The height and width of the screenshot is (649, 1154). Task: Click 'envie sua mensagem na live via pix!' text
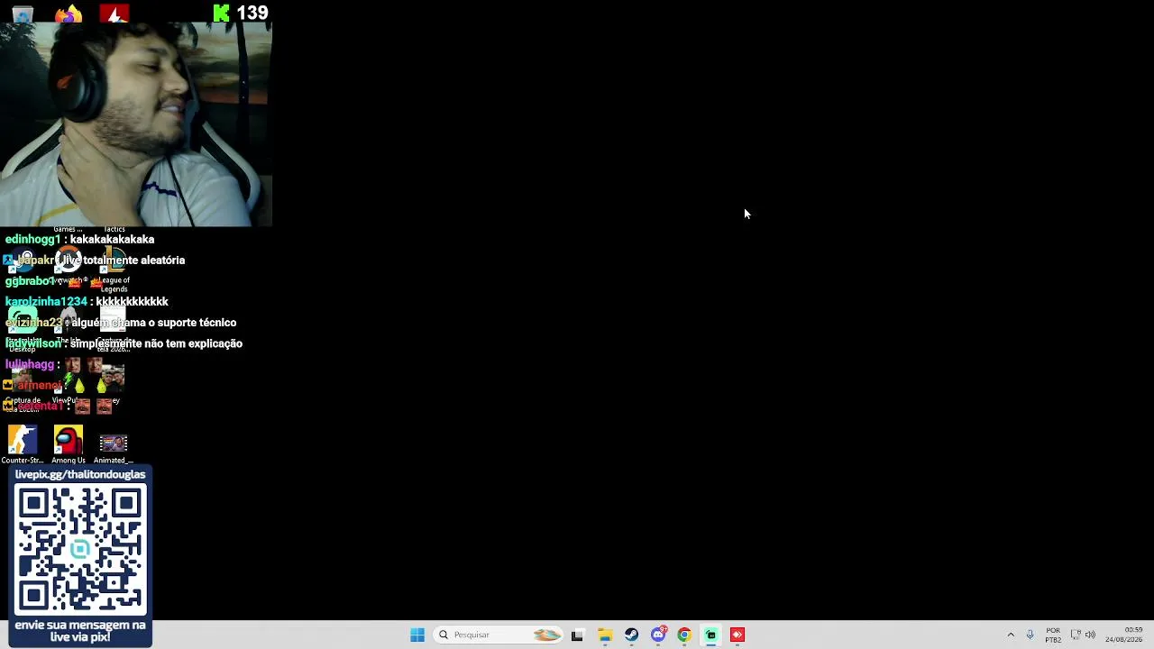[x=80, y=631]
